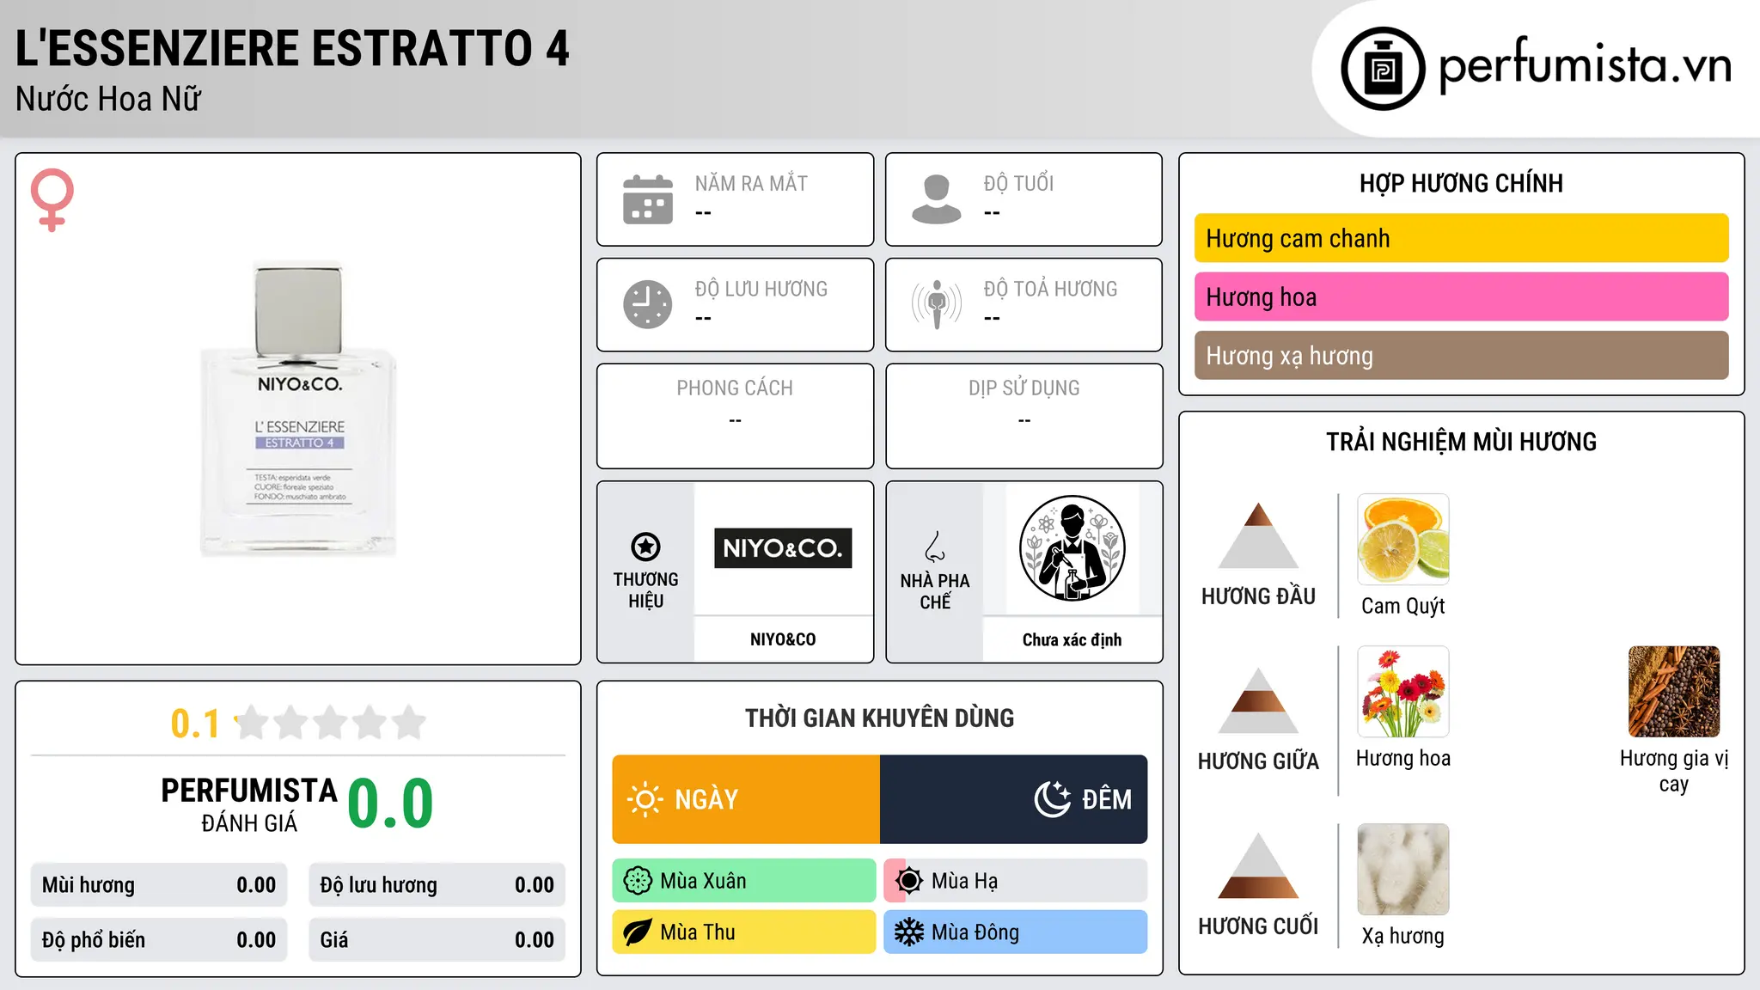Screen dimensions: 1760x990
Task: Click the Hợp Hương Chính heading
Action: 1462,183
